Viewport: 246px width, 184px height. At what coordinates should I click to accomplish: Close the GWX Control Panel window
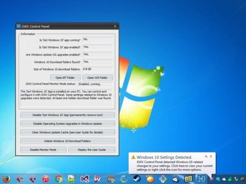click(x=115, y=26)
